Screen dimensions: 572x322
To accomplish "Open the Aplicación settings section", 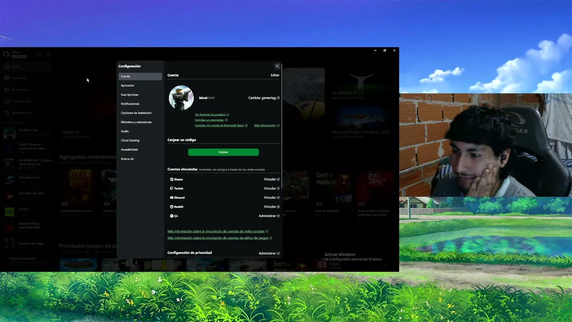I will point(140,85).
